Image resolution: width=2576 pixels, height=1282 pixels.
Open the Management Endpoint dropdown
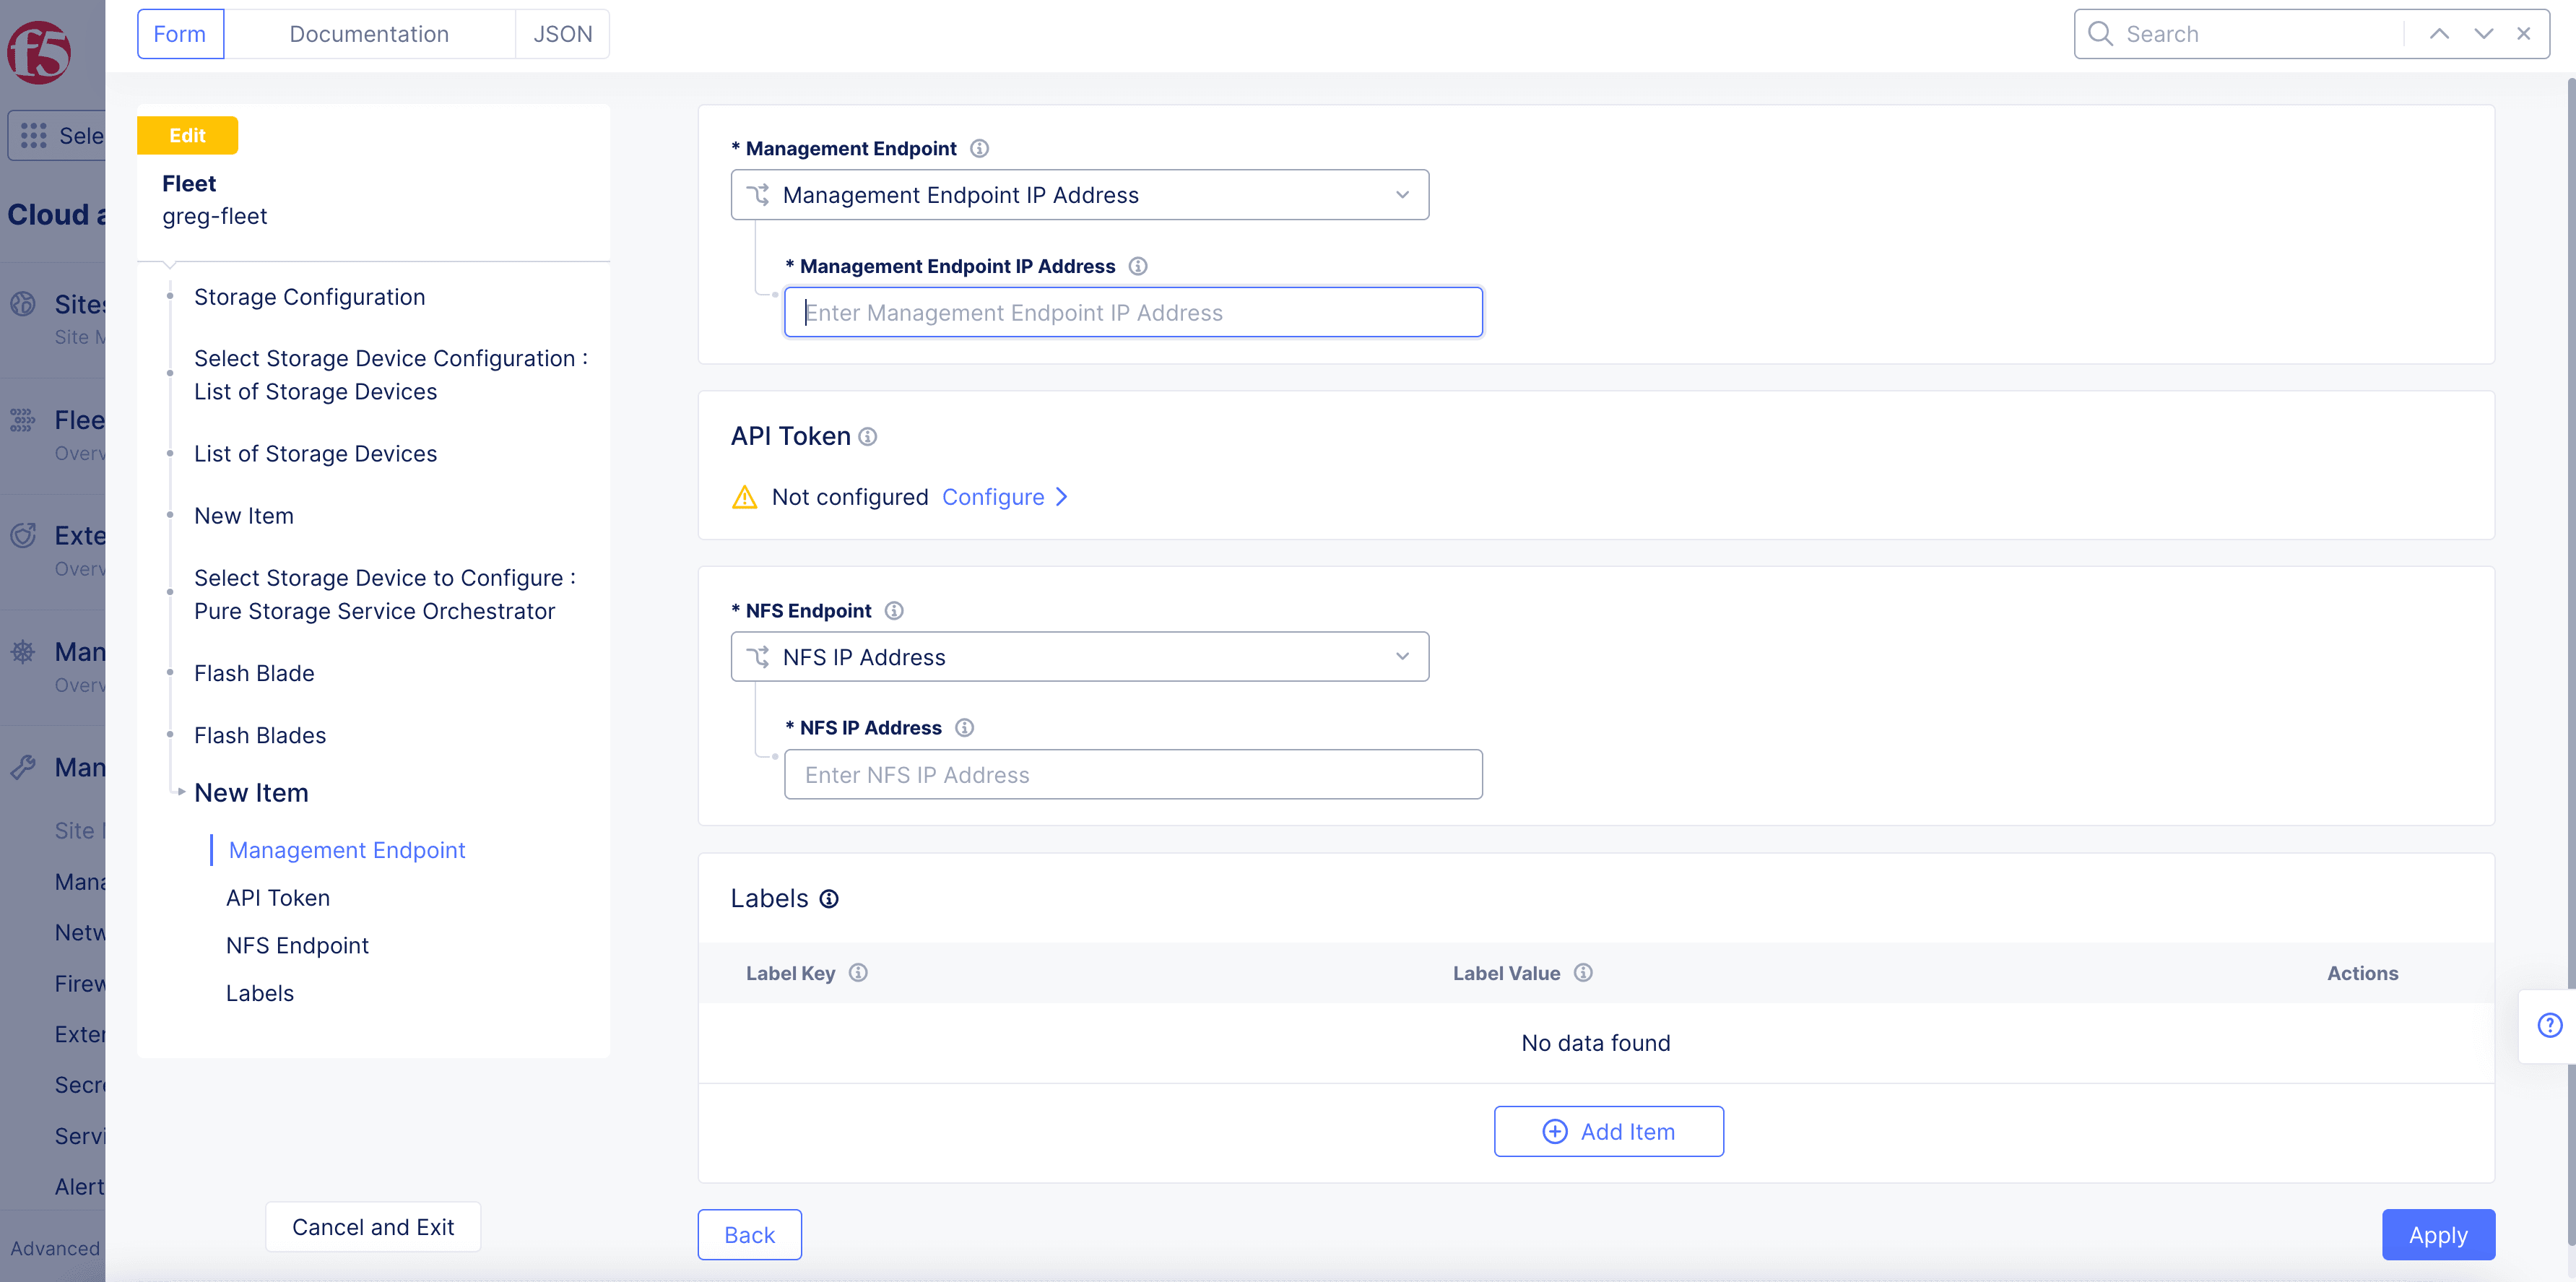1079,195
